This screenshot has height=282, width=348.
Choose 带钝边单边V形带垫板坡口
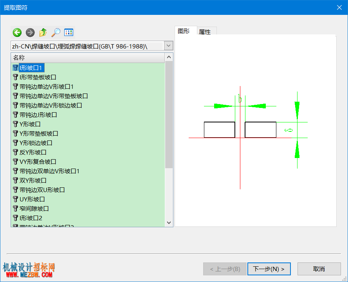click(54, 96)
